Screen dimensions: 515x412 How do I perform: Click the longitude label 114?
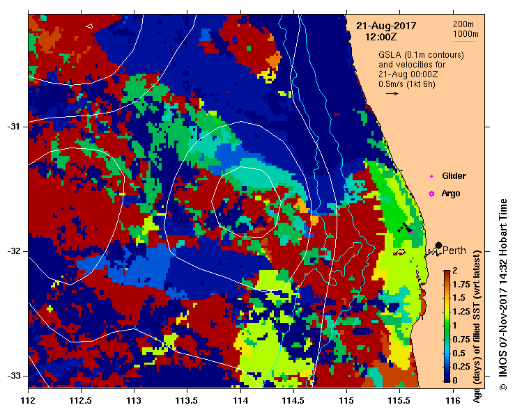[x=240, y=401]
